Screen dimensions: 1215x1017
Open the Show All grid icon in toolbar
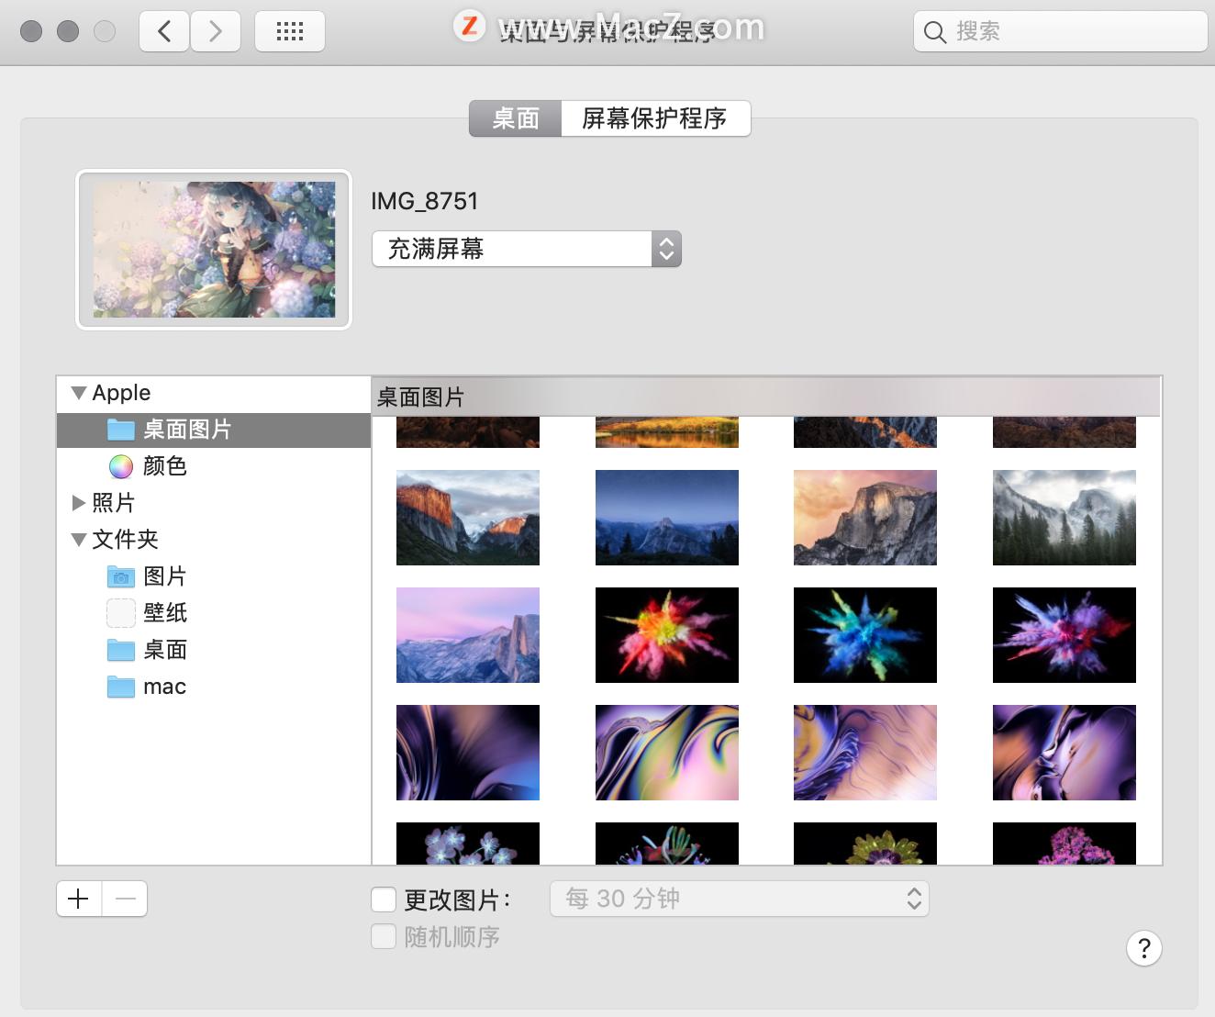click(289, 30)
